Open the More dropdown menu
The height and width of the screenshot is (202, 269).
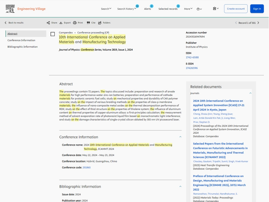(188, 9)
